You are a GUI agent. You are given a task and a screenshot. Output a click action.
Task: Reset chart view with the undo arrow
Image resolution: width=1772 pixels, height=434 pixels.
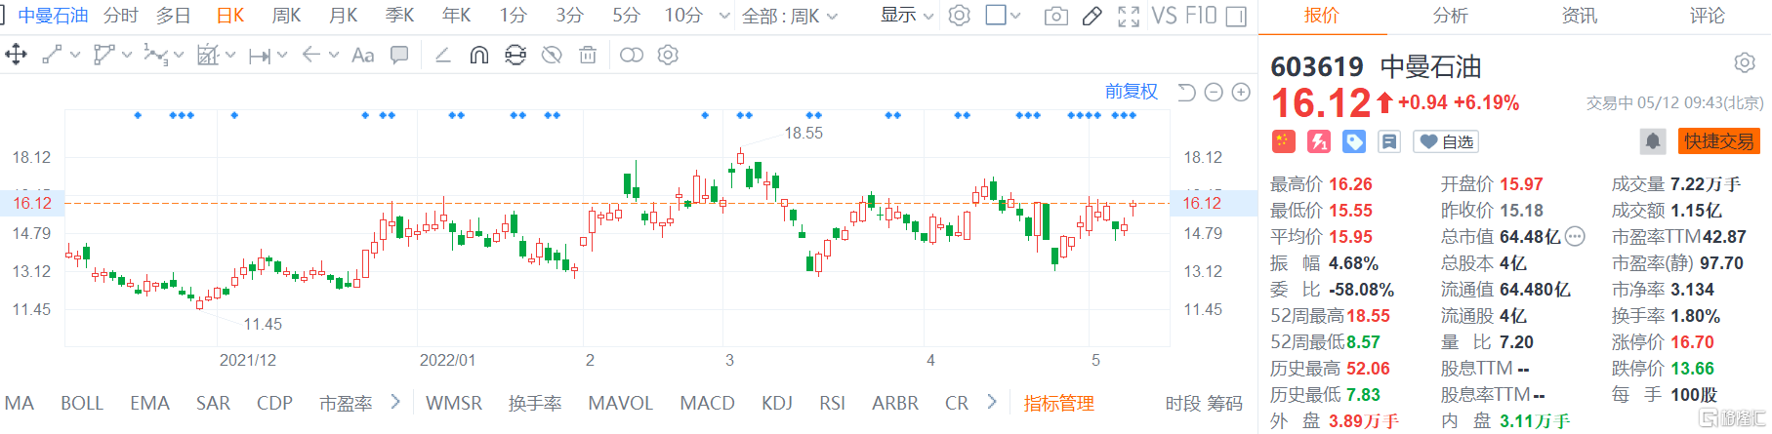point(1186,92)
